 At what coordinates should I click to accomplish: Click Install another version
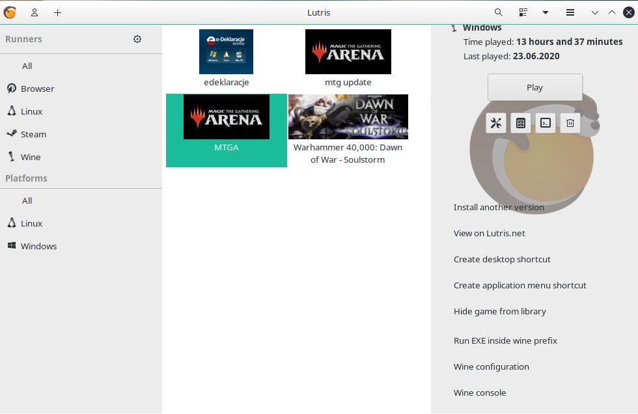(499, 208)
